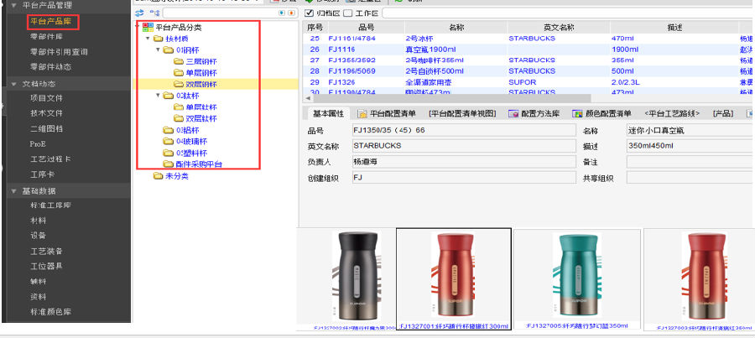
Task: Open 工艺过程卡 in the sidebar
Action: [50, 159]
